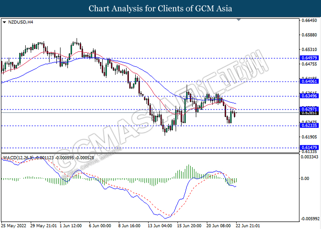The image size is (321, 229).
Task: Click the 20 Jun 08:00 time label
Action: 219,226
